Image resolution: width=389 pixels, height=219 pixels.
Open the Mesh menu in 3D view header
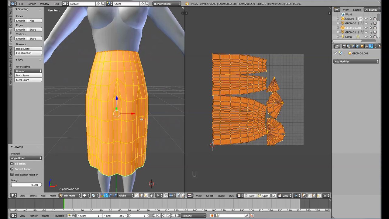point(53,196)
